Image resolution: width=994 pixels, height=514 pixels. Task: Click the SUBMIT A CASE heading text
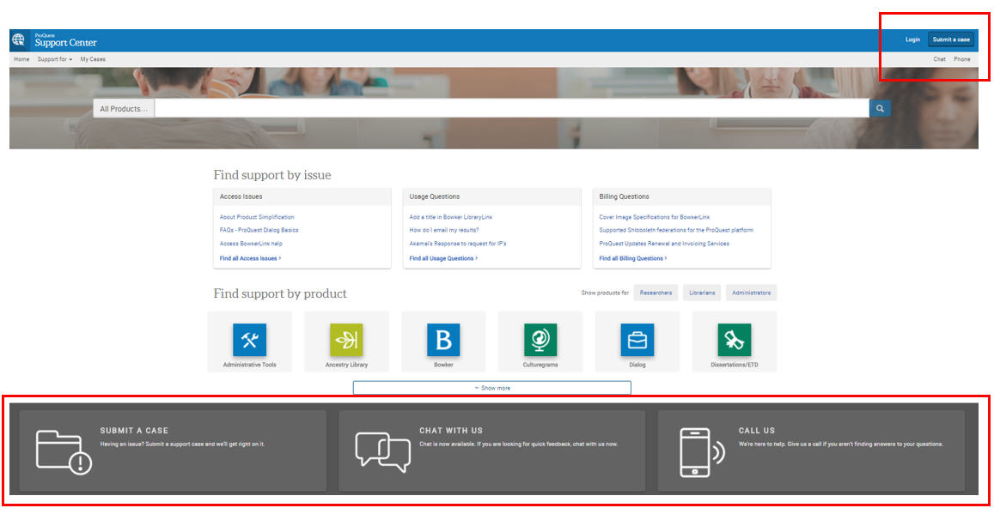(134, 431)
